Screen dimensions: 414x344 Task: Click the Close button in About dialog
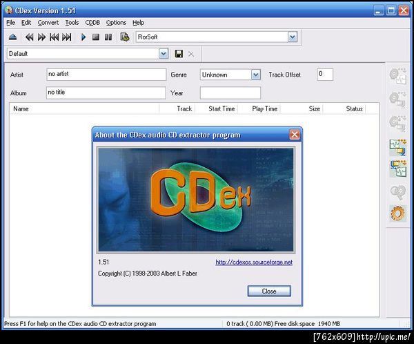pyautogui.click(x=269, y=291)
